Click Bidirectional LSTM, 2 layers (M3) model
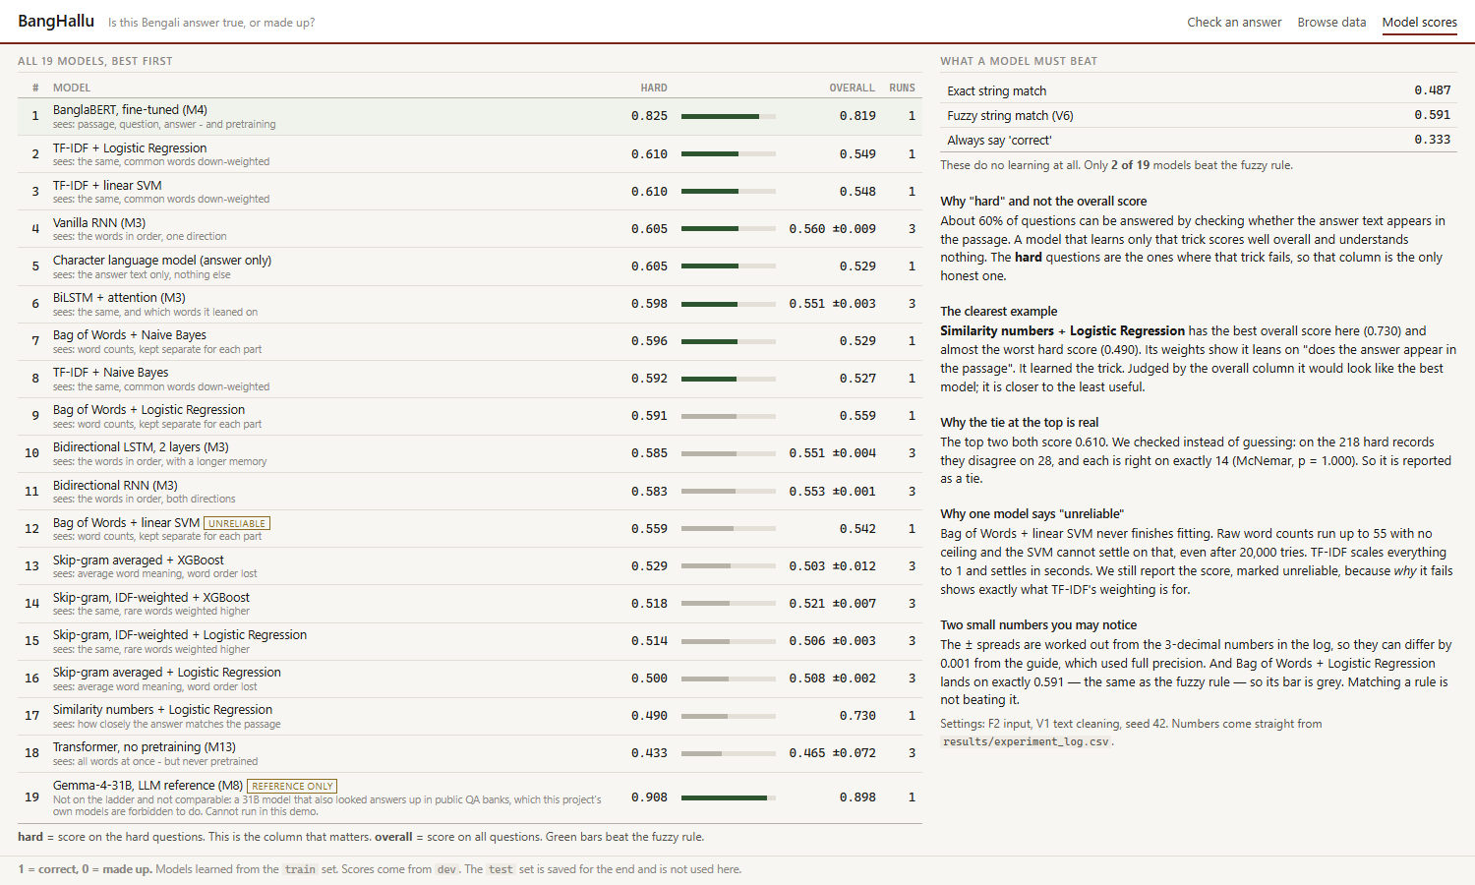The height and width of the screenshot is (885, 1475). click(x=141, y=446)
